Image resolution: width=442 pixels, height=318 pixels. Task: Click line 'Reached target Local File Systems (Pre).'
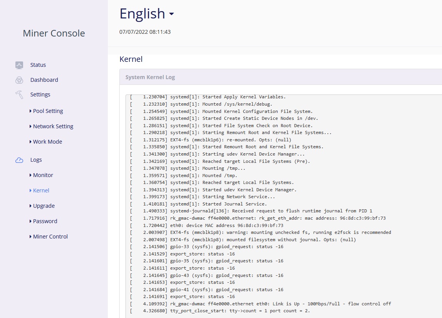[x=220, y=161]
